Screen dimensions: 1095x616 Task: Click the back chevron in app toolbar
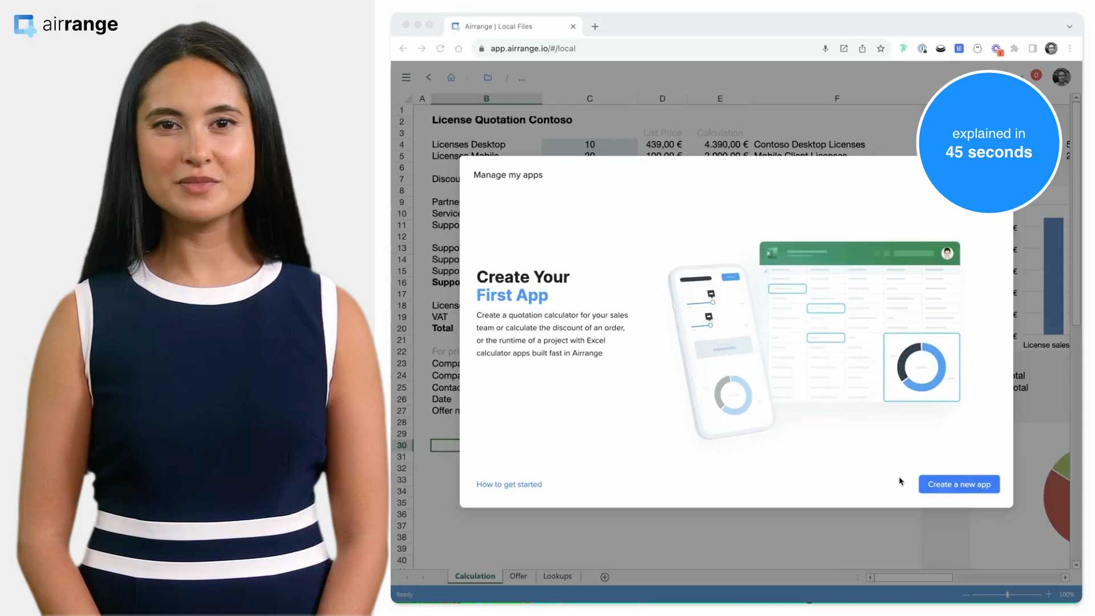(x=428, y=78)
